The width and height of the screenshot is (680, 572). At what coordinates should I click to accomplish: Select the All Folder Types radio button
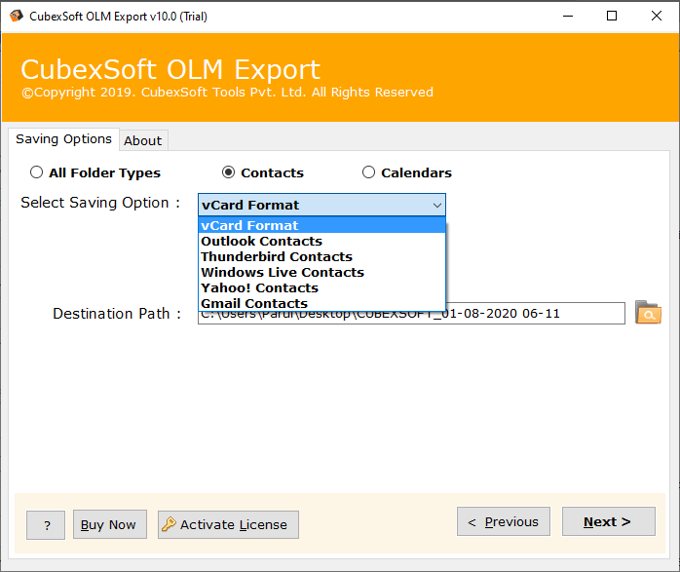[36, 172]
